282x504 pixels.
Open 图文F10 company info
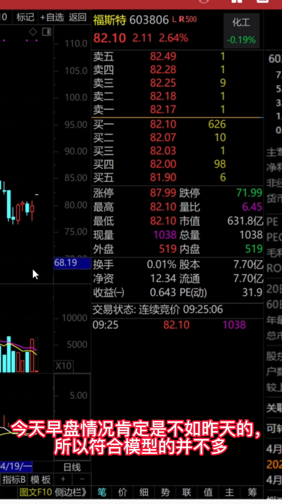coord(35,492)
